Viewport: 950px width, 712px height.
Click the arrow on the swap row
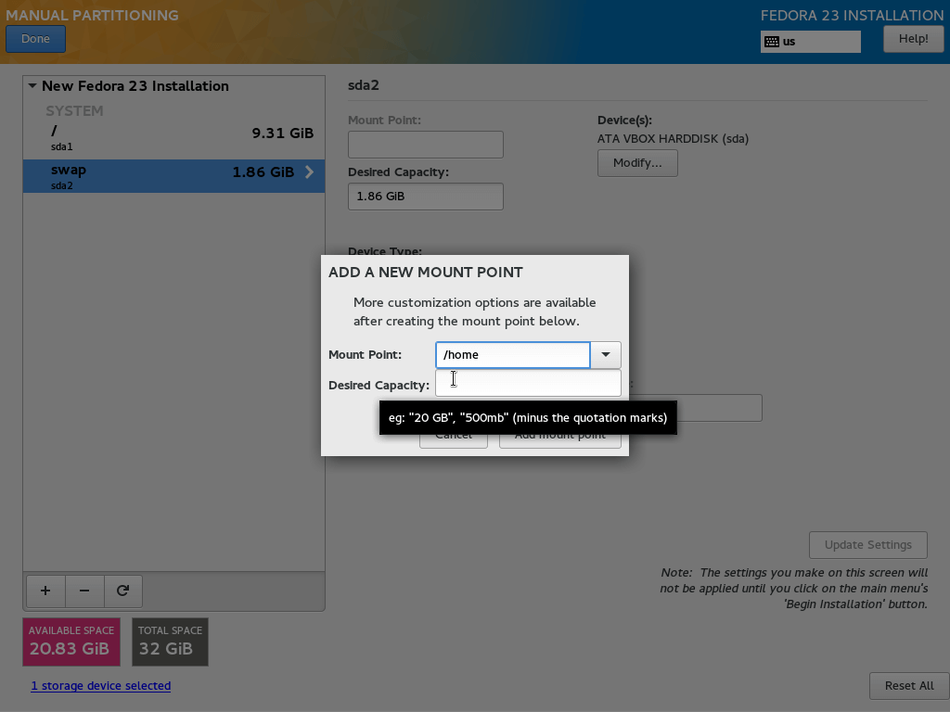pos(310,172)
